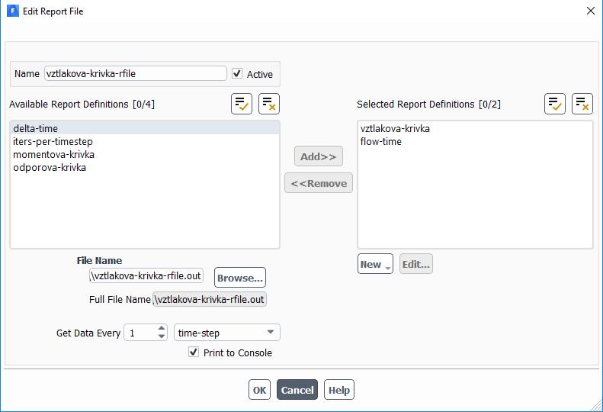Click the File Name input field
Screen dimensions: 603x412
tap(146, 275)
